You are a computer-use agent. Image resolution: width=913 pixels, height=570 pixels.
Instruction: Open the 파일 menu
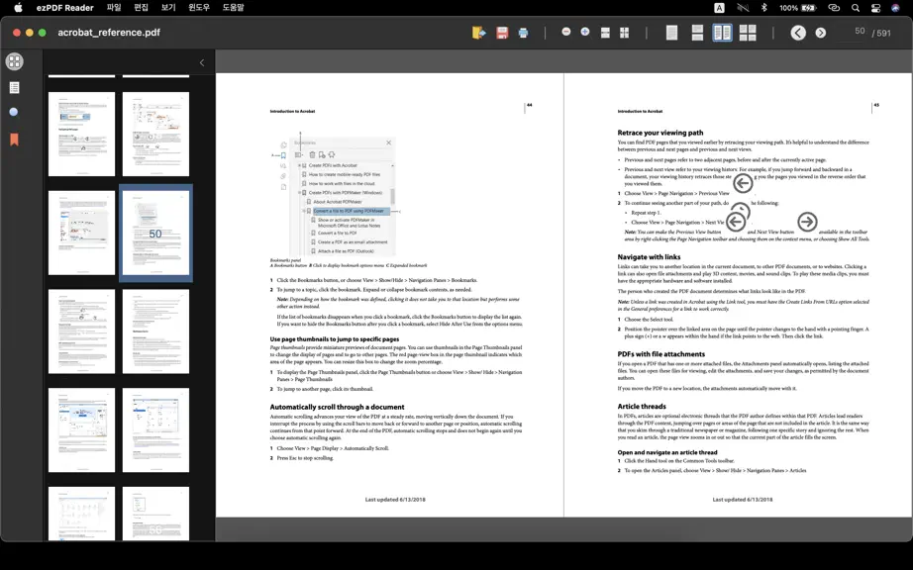coord(114,8)
